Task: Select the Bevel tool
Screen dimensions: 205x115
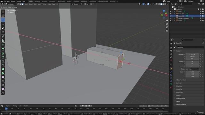Action: pyautogui.click(x=3, y=57)
